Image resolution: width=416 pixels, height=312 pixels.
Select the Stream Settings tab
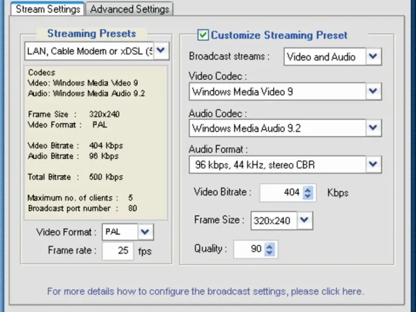coord(48,9)
